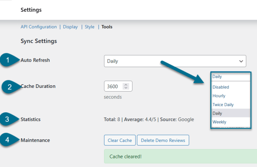Viewport: 257px width, 167px height.
Task: Click the number 3 callout marker
Action: click(8, 120)
